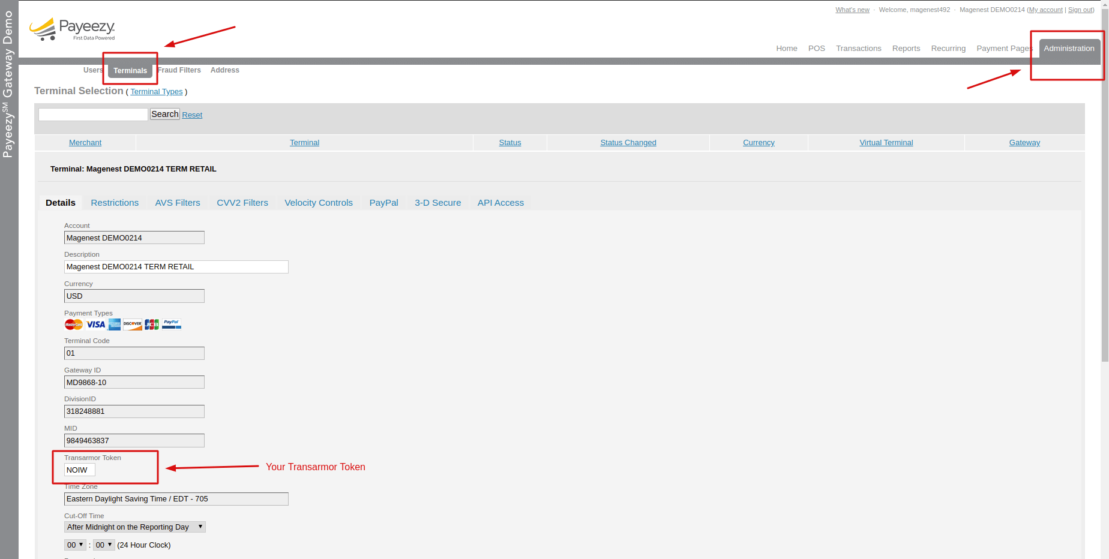This screenshot has height=559, width=1109.
Task: Switch to the Address subtab
Action: (x=224, y=70)
